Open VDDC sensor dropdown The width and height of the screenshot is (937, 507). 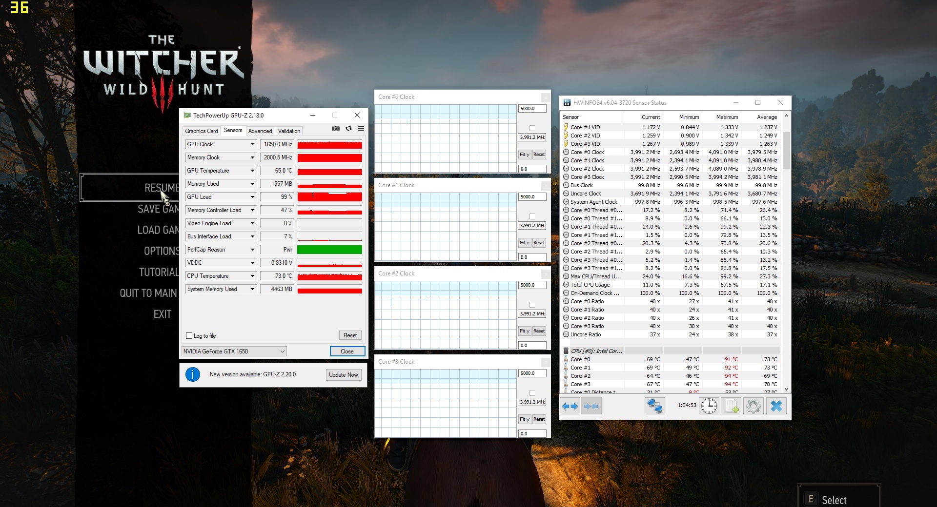point(252,263)
